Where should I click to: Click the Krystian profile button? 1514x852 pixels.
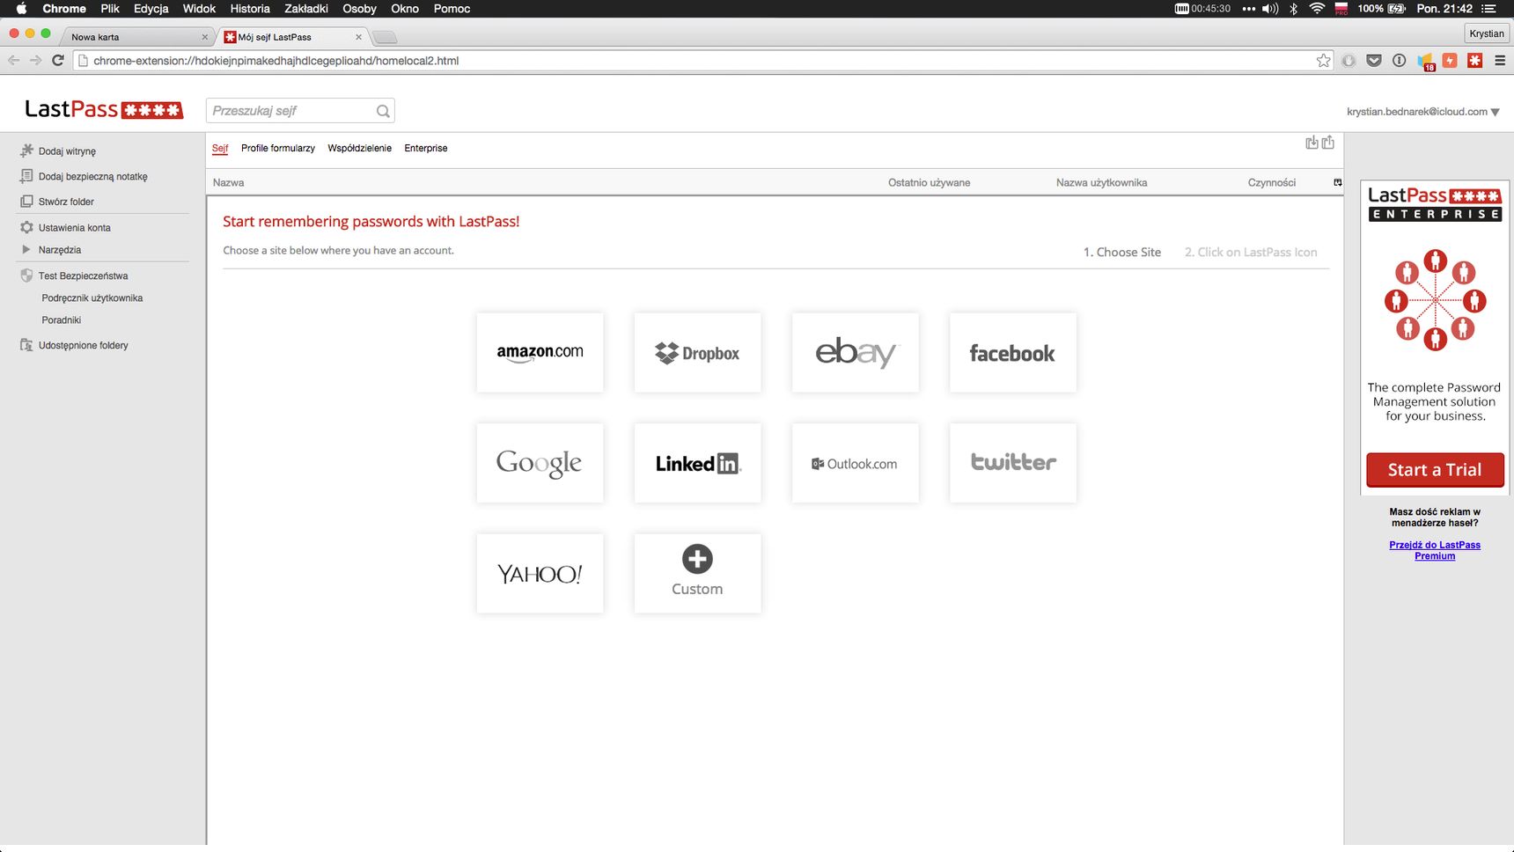(1487, 33)
